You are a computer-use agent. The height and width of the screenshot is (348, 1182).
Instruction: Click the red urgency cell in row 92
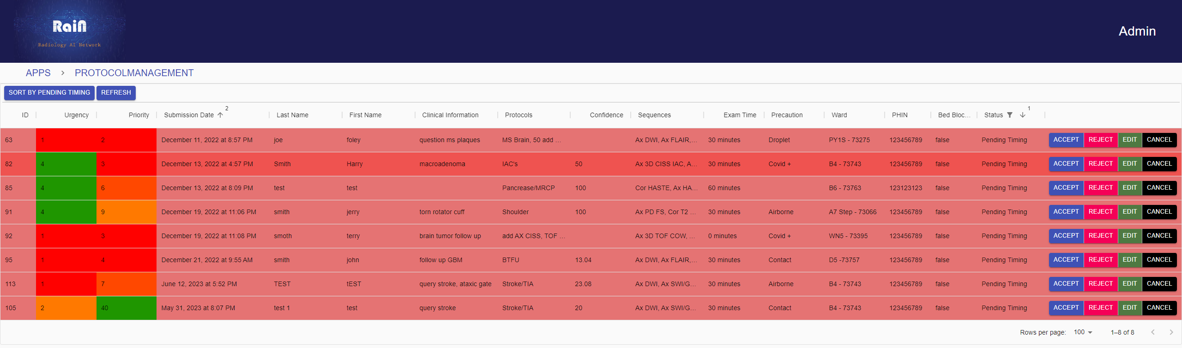pyautogui.click(x=66, y=236)
